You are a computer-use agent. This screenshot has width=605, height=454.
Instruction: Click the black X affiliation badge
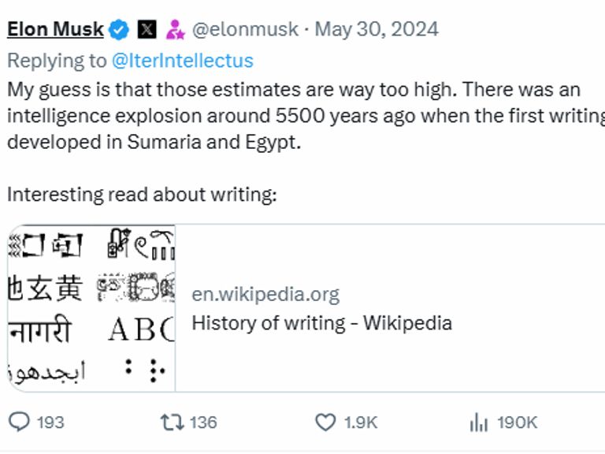point(147,30)
